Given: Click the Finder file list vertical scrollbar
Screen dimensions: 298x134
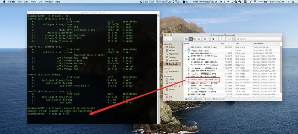Looking at the screenshot, I should click(x=281, y=69).
